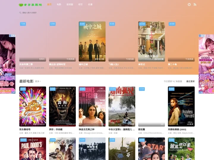Click the neon START sign poster

pos(152,149)
